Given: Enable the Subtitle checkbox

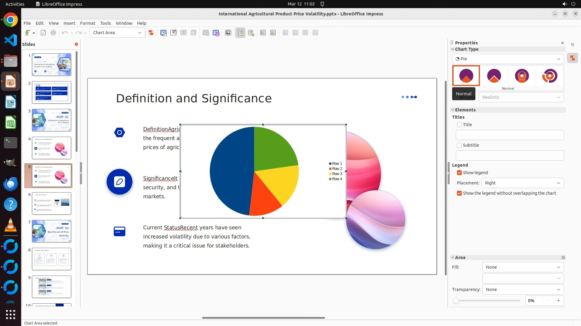Looking at the screenshot, I should 459,145.
